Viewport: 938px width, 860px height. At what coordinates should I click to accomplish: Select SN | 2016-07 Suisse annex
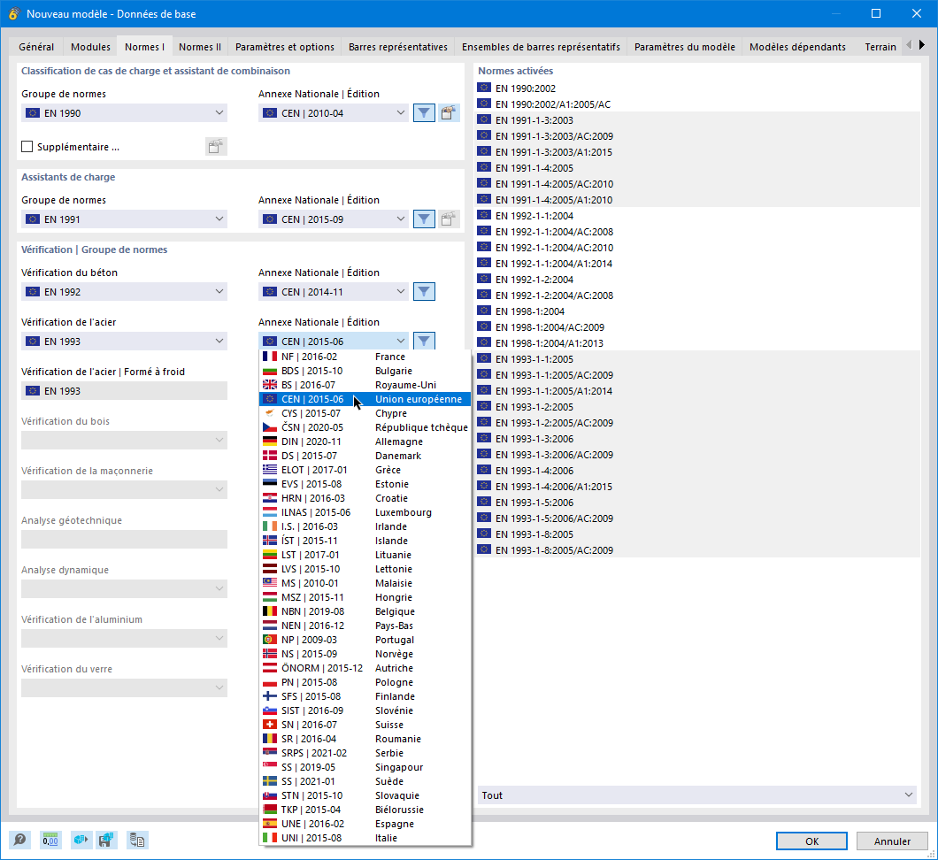pos(365,725)
